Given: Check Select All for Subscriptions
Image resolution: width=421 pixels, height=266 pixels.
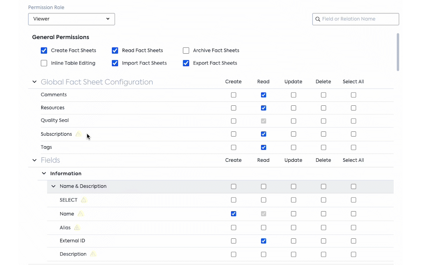Looking at the screenshot, I should pyautogui.click(x=354, y=134).
